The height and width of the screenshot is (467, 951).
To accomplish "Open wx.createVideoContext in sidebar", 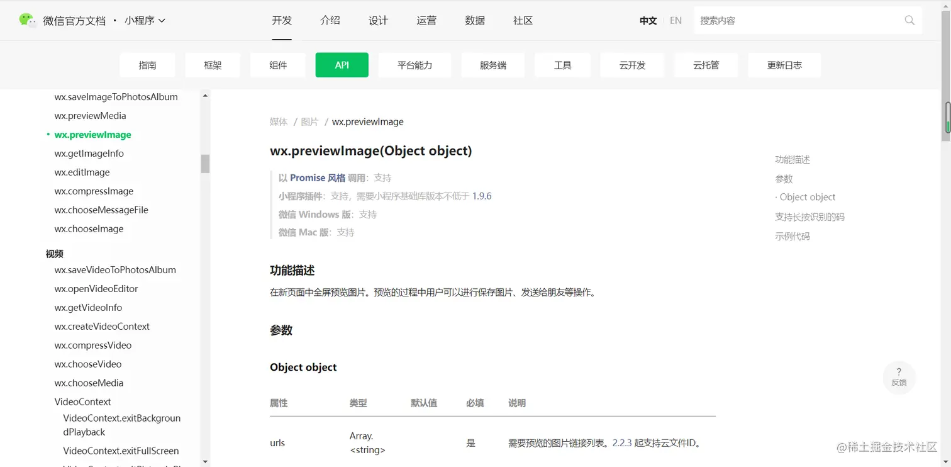I will pos(102,327).
